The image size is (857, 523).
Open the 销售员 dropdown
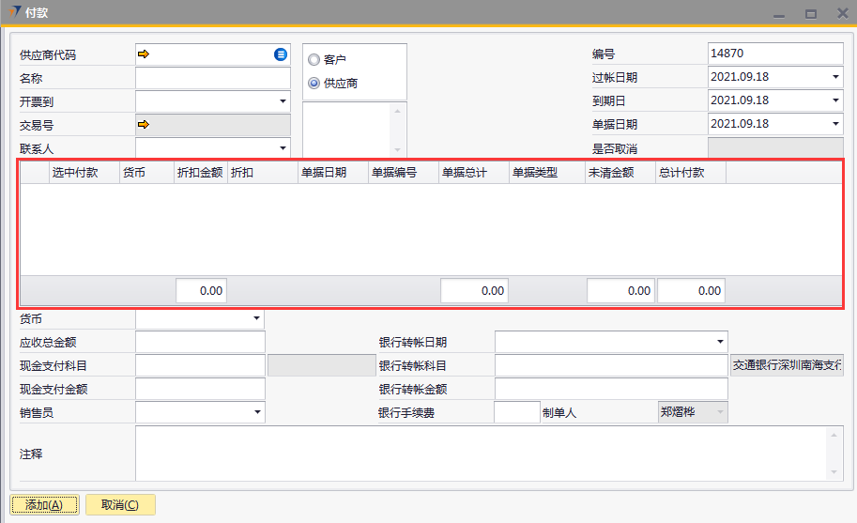pos(256,412)
